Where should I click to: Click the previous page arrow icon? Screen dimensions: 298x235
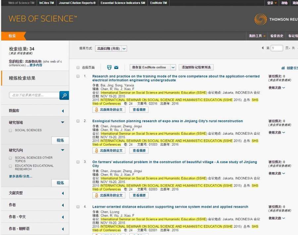coord(263,48)
